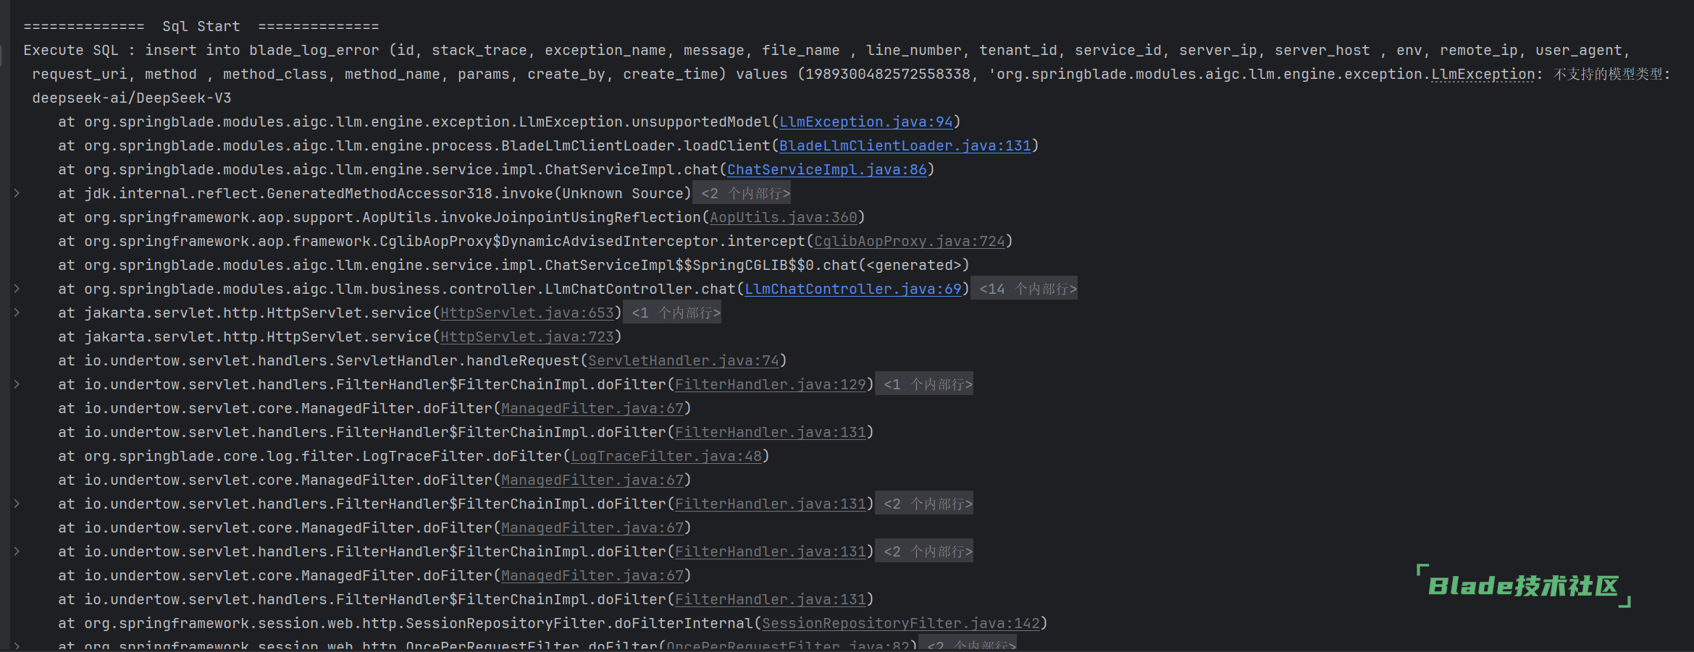Open the LlmException.java:94 link
This screenshot has width=1694, height=652.
tap(865, 122)
